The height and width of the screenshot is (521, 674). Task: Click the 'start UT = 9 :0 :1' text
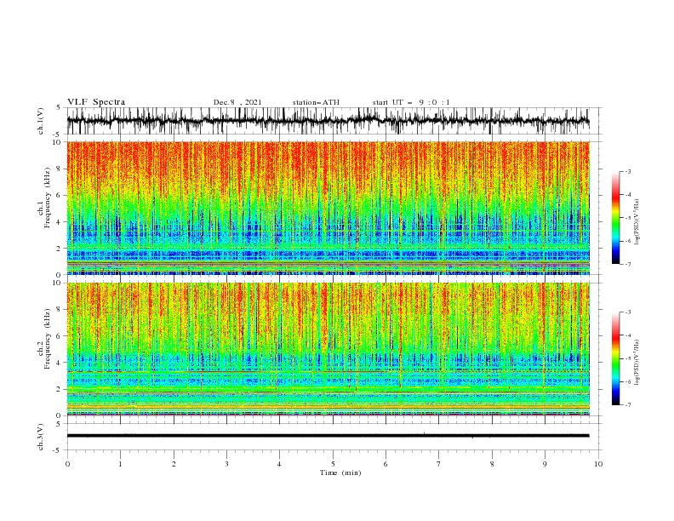[x=411, y=102]
